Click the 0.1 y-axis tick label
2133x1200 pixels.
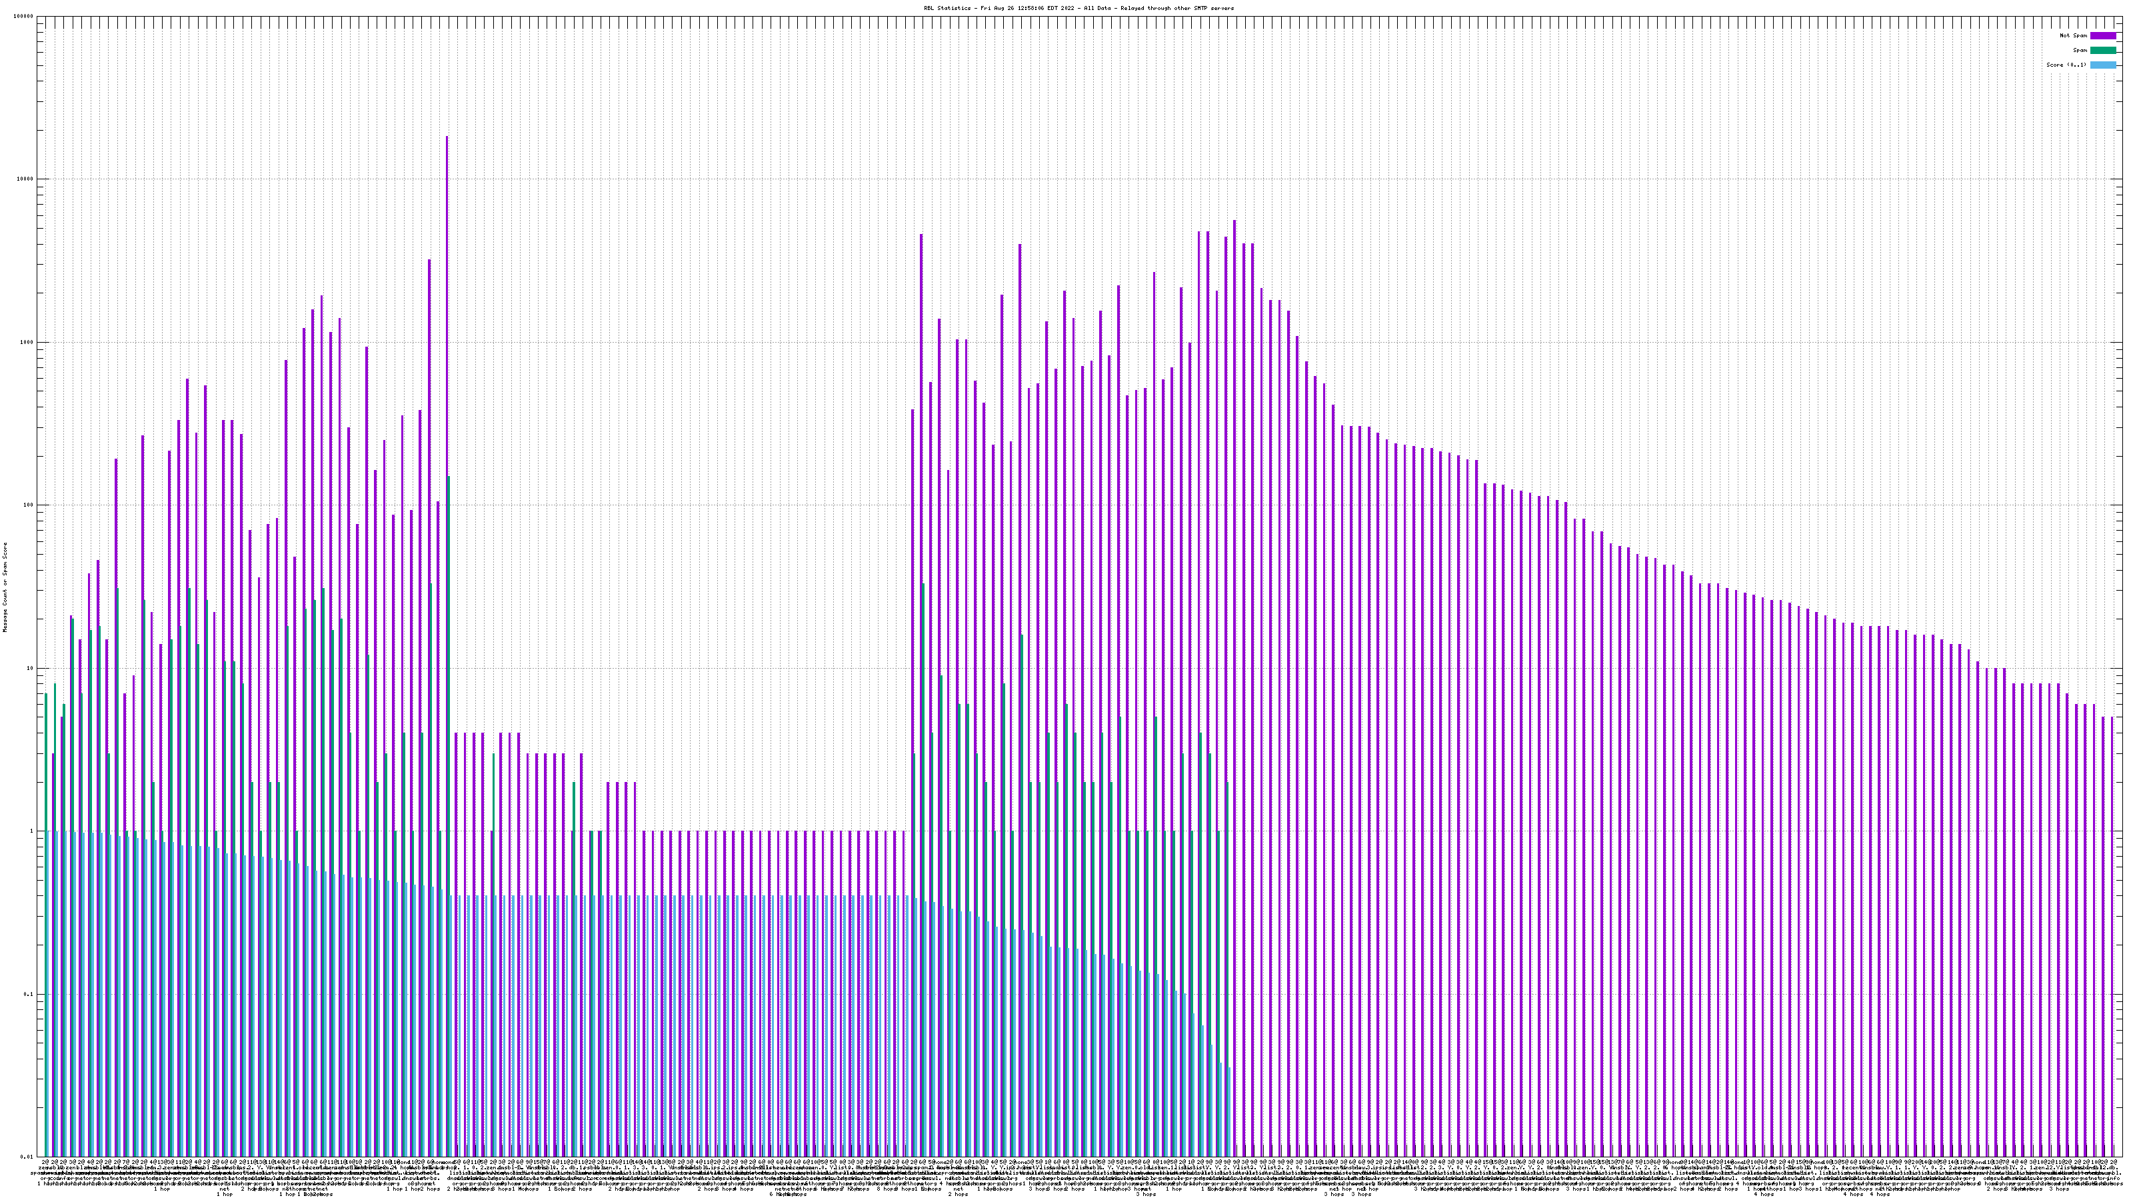29,994
